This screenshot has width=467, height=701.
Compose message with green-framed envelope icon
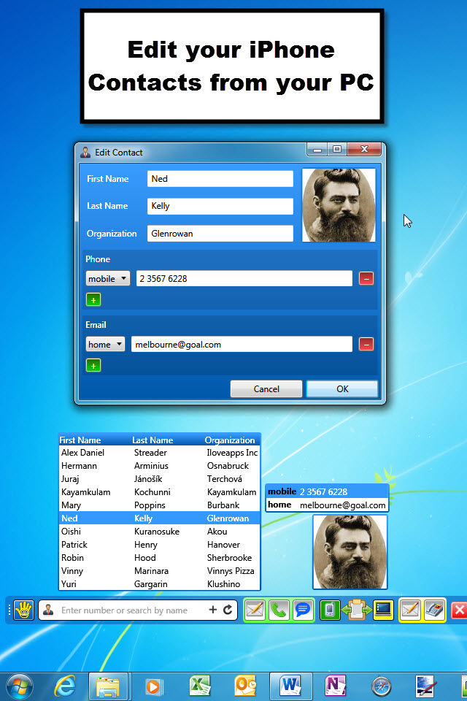click(255, 610)
